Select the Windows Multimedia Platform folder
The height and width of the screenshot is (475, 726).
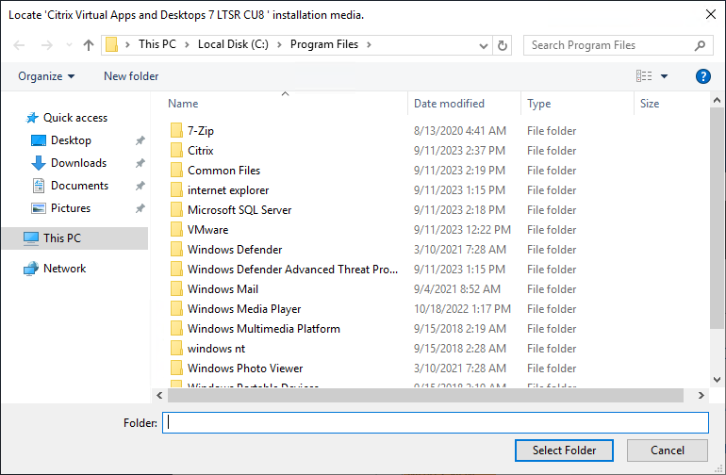tap(263, 329)
